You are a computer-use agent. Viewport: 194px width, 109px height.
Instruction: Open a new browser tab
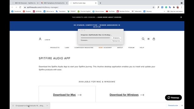100,3
